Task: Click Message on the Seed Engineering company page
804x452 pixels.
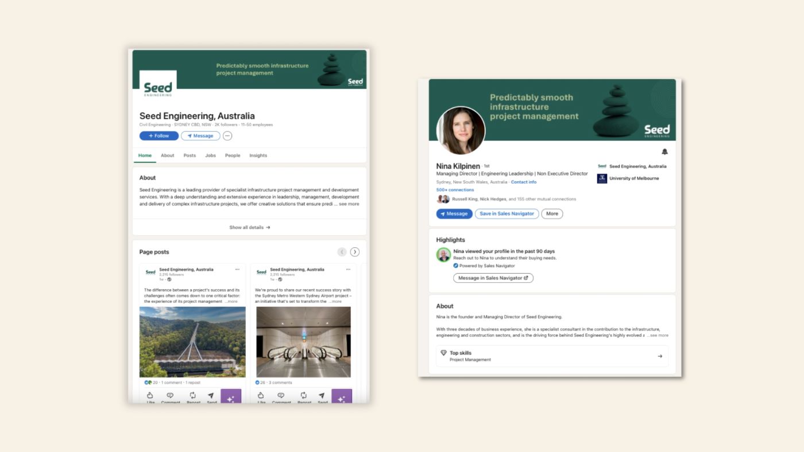Action: (200, 136)
